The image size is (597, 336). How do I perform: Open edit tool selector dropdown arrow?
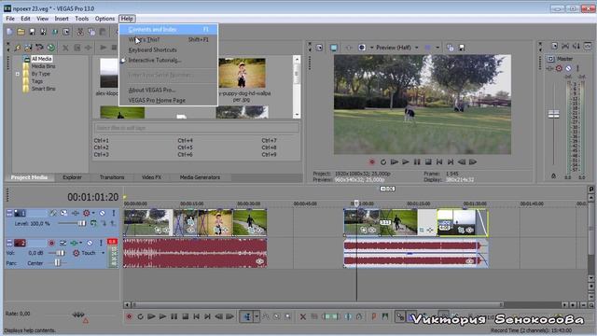coord(257,316)
